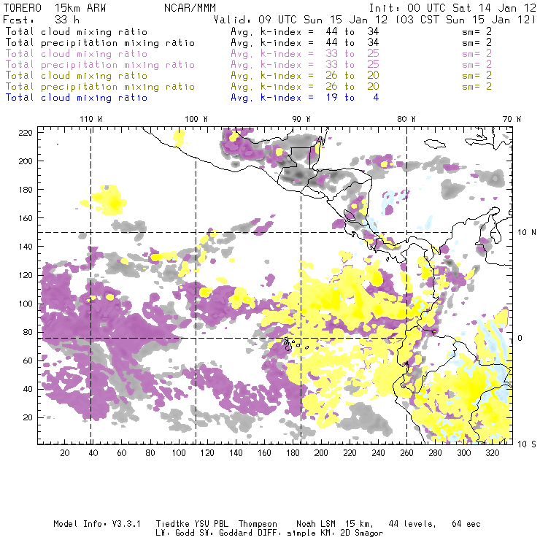Click the purple "Total cloud mixing ratio" legend line
540x540 pixels.
coord(77,54)
